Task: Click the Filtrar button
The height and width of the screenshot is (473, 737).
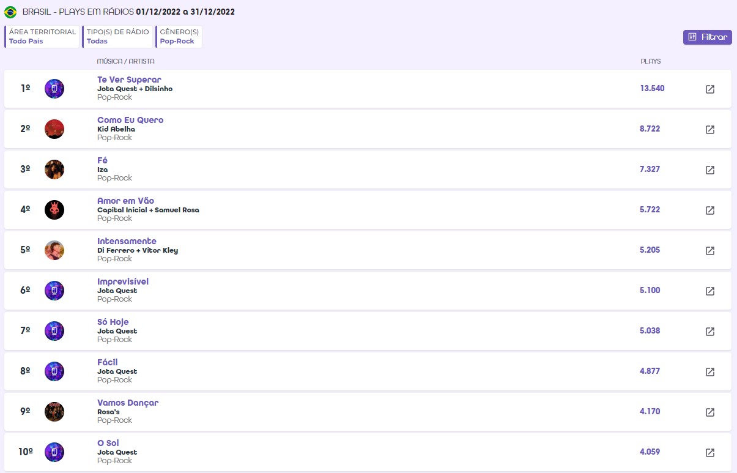Action: [708, 37]
